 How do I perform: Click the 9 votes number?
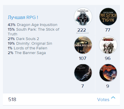[x=108, y=86]
